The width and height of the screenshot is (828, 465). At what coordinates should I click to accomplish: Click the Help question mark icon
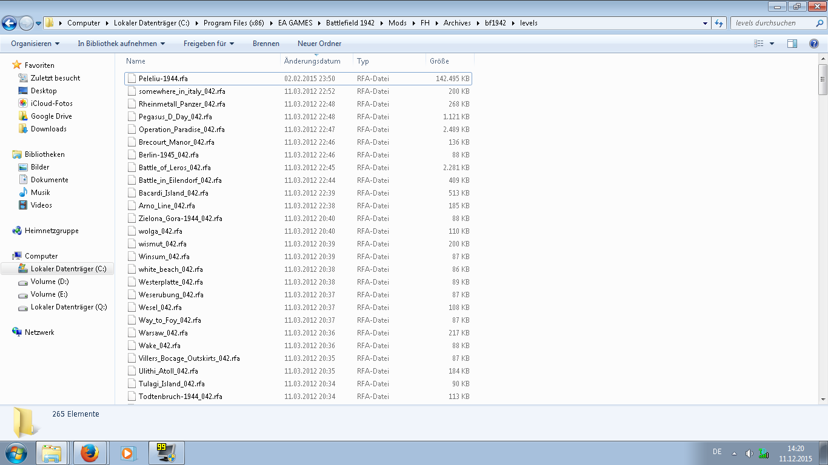click(814, 44)
